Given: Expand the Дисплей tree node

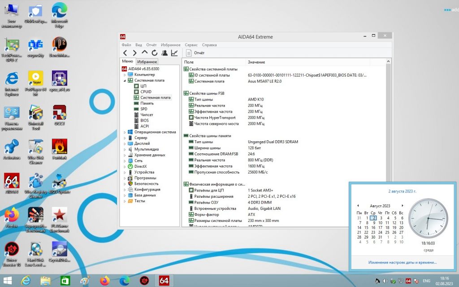Looking at the screenshot, I should (x=125, y=144).
